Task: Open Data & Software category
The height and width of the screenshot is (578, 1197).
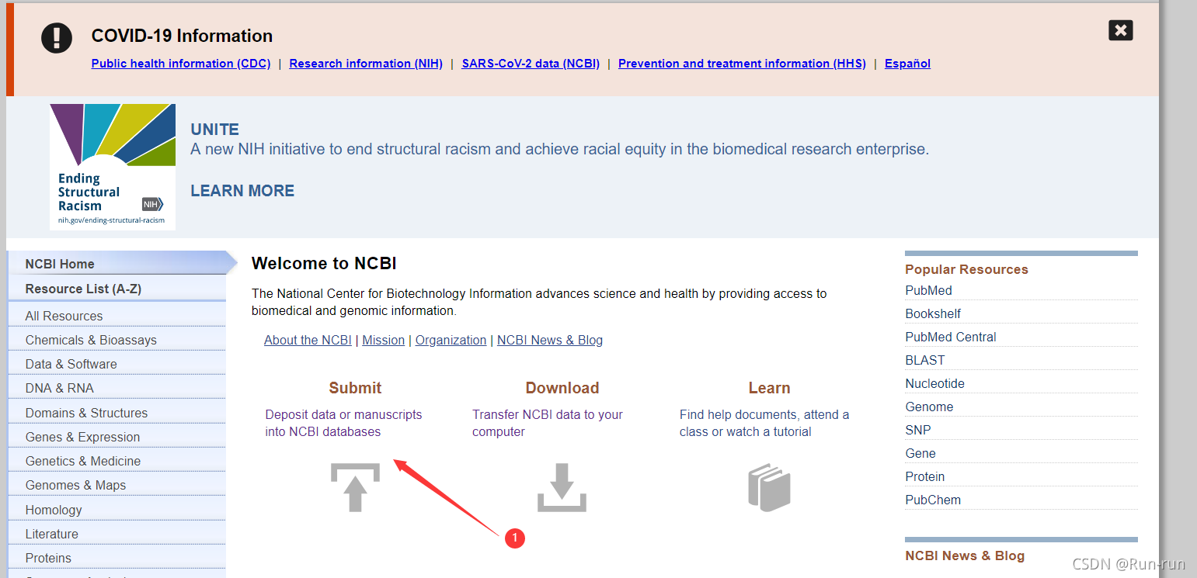Action: click(x=117, y=364)
